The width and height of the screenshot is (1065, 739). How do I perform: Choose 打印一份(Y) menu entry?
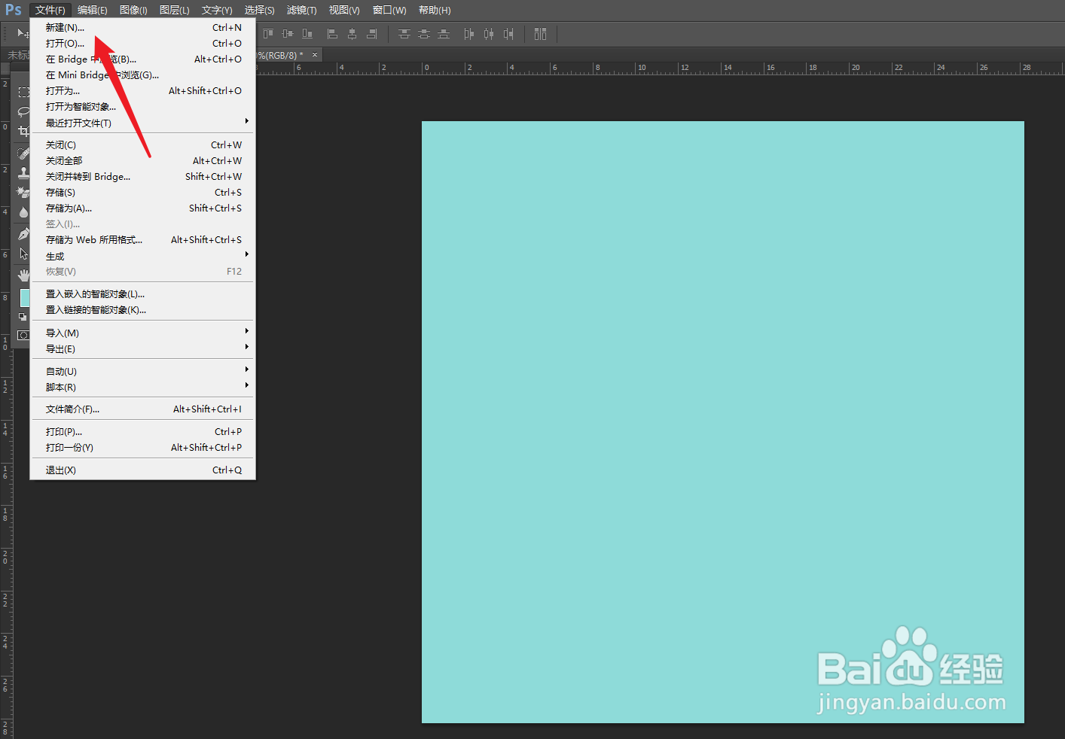pos(143,447)
